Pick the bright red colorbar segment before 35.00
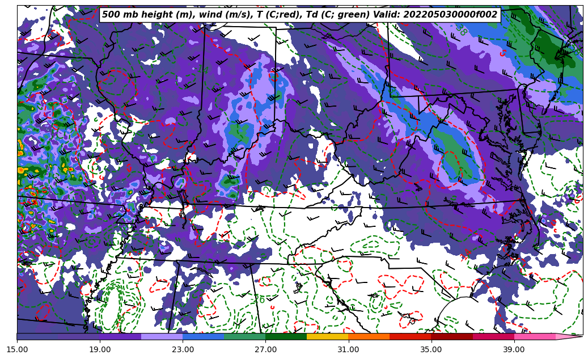This screenshot has width=588, height=359. point(411,336)
